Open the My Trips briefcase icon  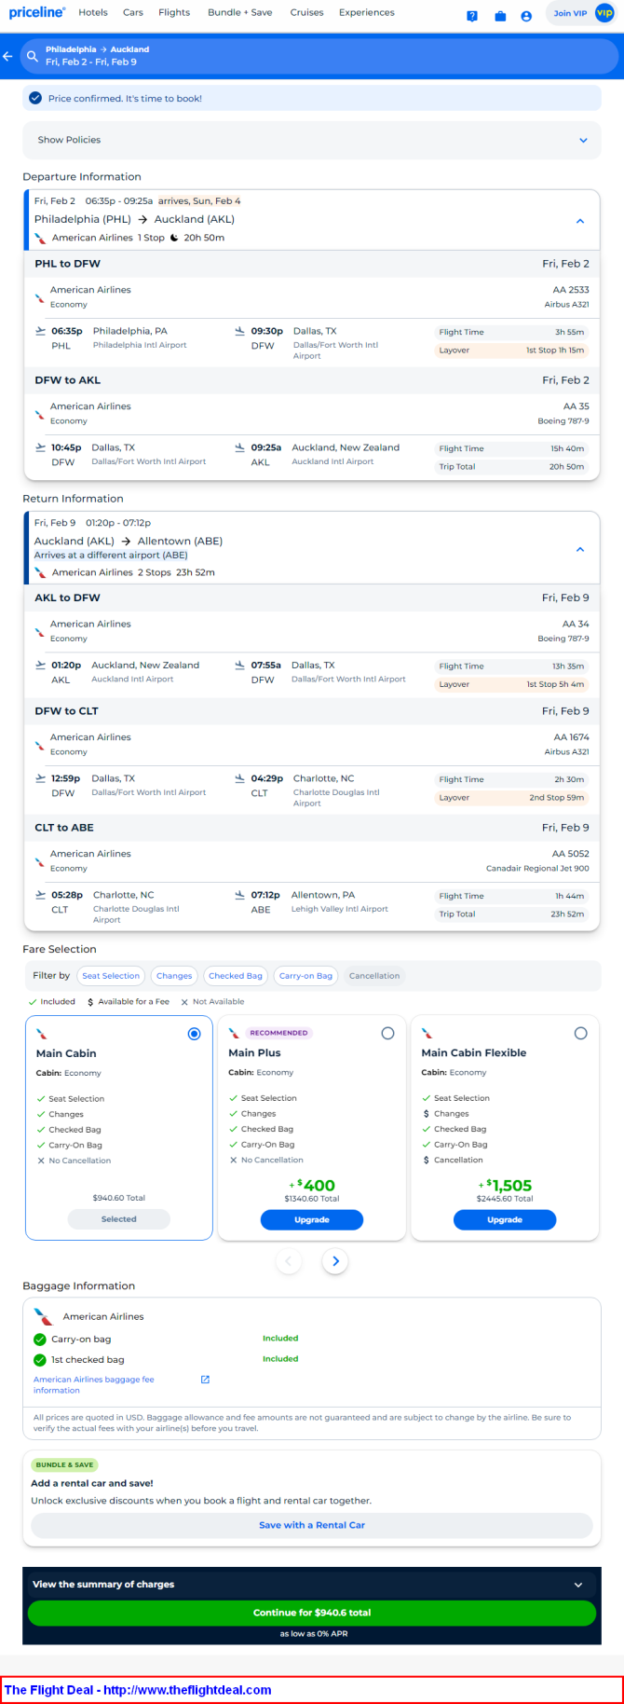coord(500,16)
